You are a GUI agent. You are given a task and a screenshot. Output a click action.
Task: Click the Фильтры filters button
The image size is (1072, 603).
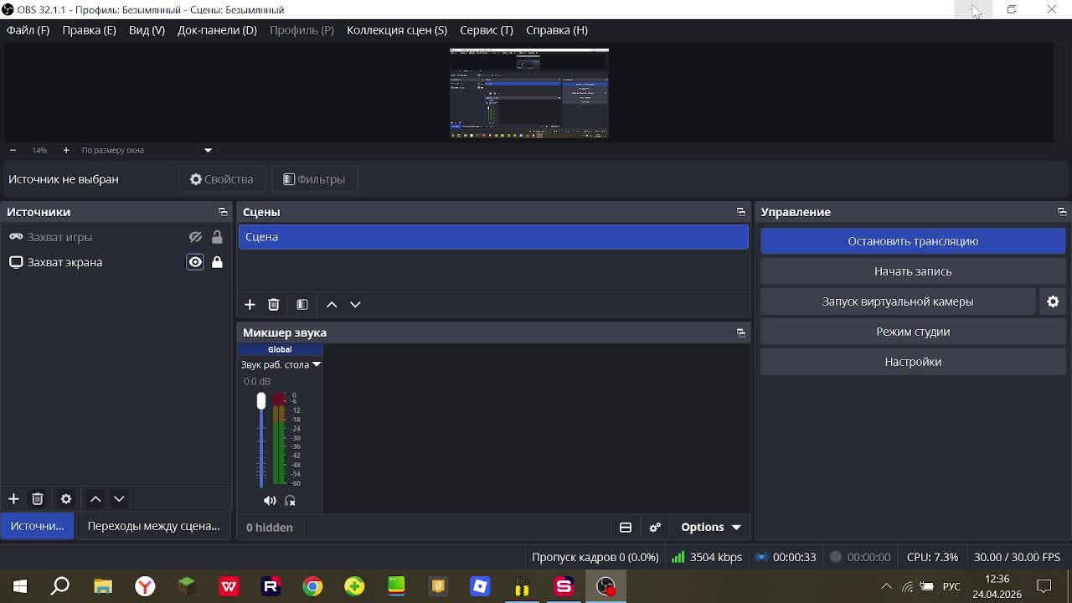[314, 179]
